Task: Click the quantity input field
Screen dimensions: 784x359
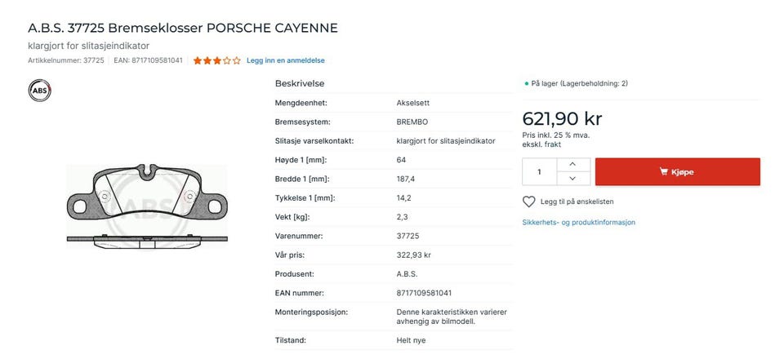Action: 540,172
